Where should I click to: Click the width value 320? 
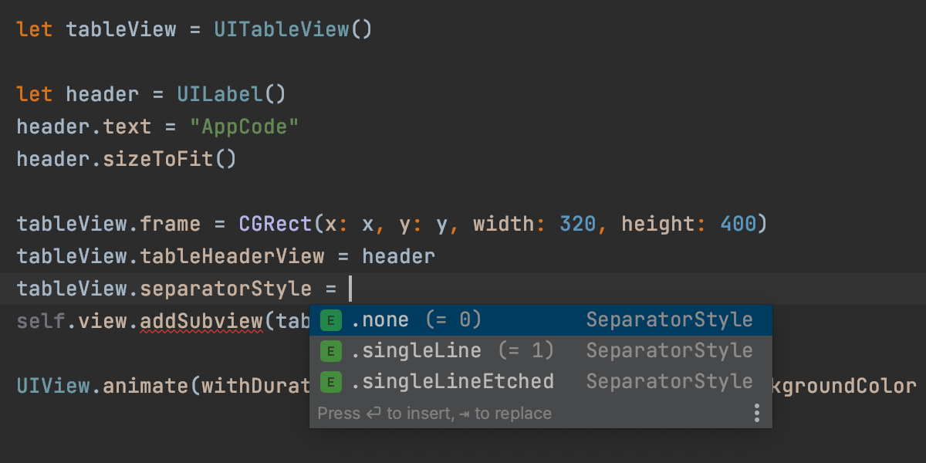tap(576, 225)
